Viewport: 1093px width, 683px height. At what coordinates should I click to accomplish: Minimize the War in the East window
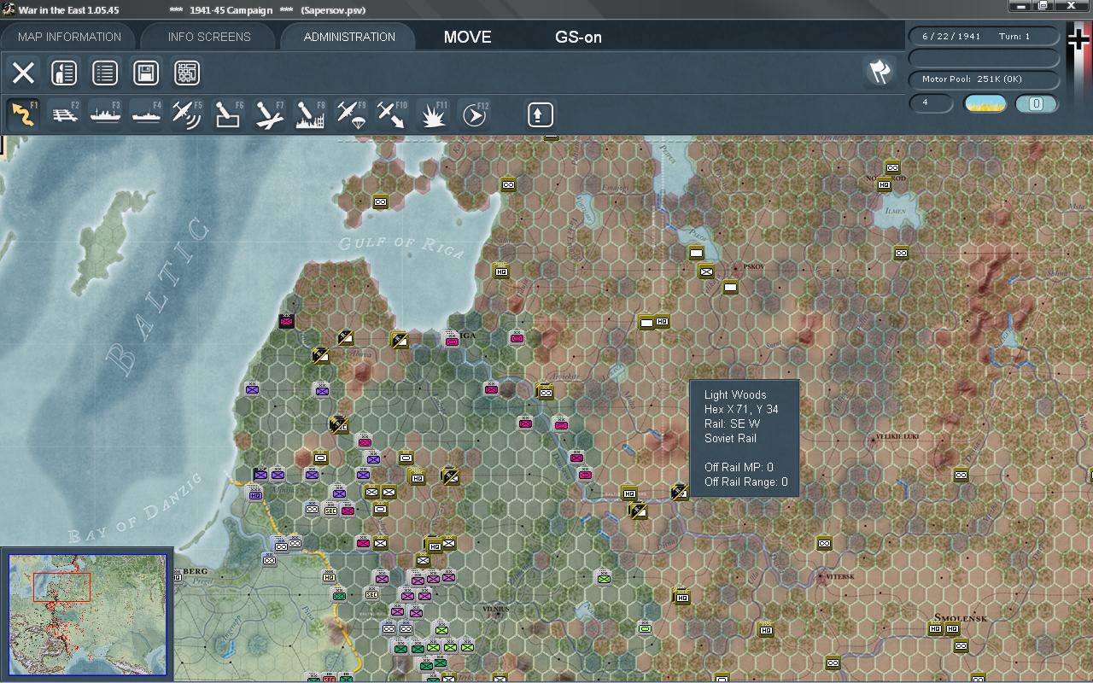click(x=1020, y=6)
